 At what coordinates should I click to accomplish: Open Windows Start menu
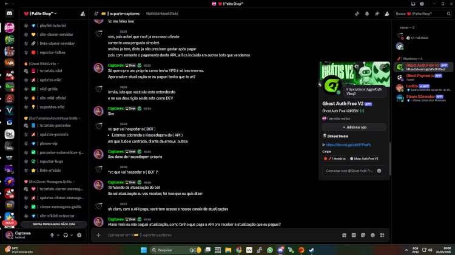coord(144,250)
